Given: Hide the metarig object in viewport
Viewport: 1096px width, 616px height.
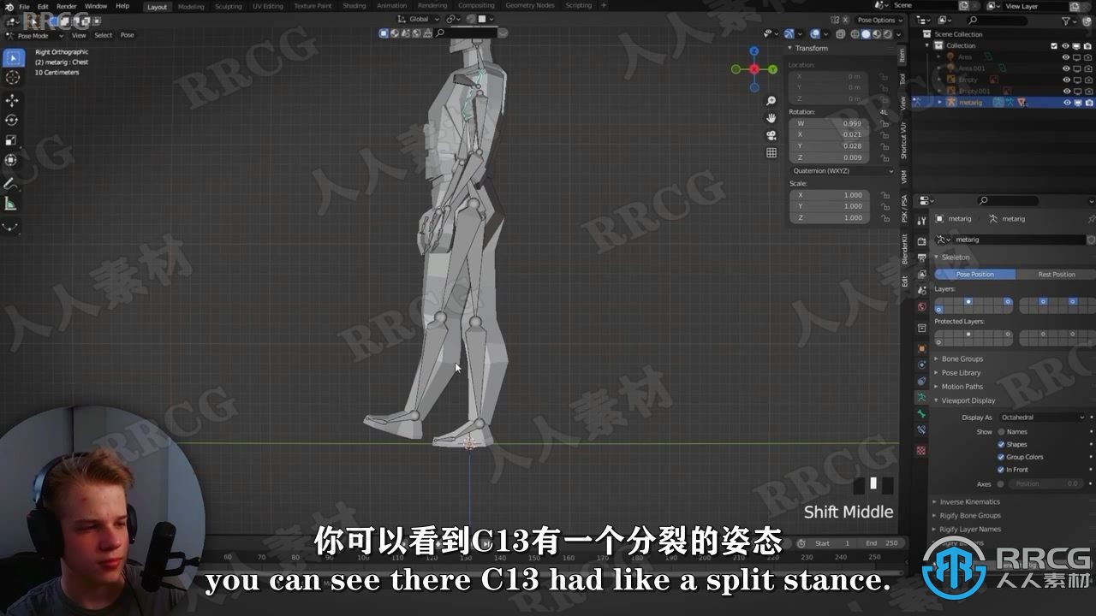Looking at the screenshot, I should click(x=1067, y=102).
